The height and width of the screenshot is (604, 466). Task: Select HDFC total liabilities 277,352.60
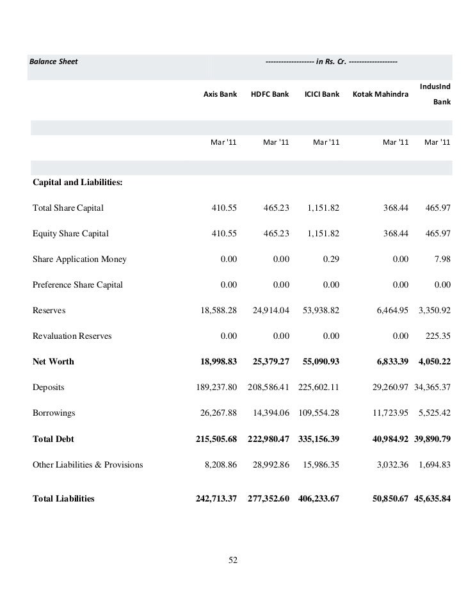(268, 498)
